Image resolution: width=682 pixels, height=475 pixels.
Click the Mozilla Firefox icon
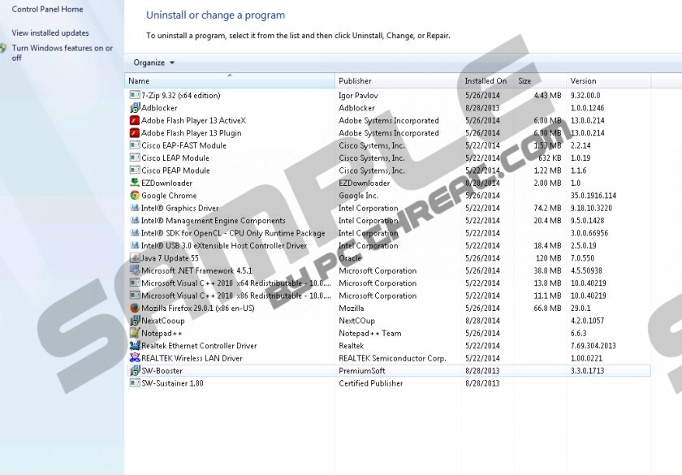135,308
